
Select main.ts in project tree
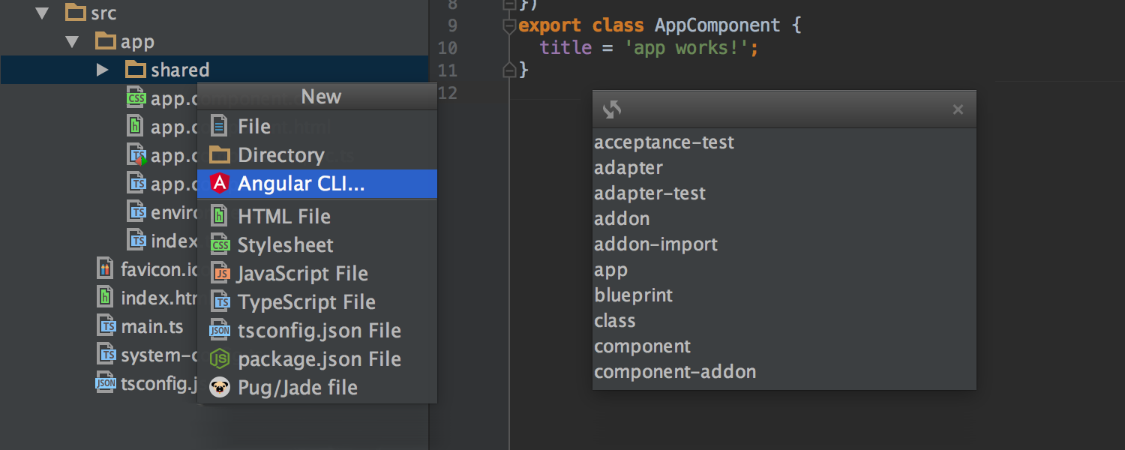(152, 327)
